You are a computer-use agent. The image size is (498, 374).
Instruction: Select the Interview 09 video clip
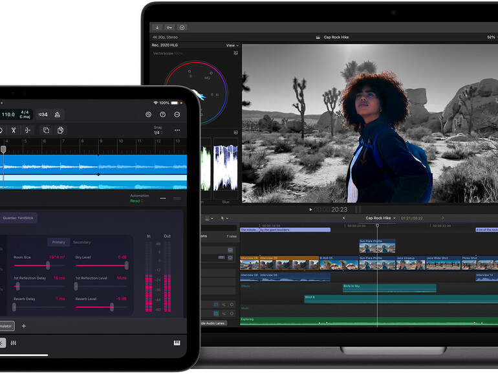tap(289, 263)
